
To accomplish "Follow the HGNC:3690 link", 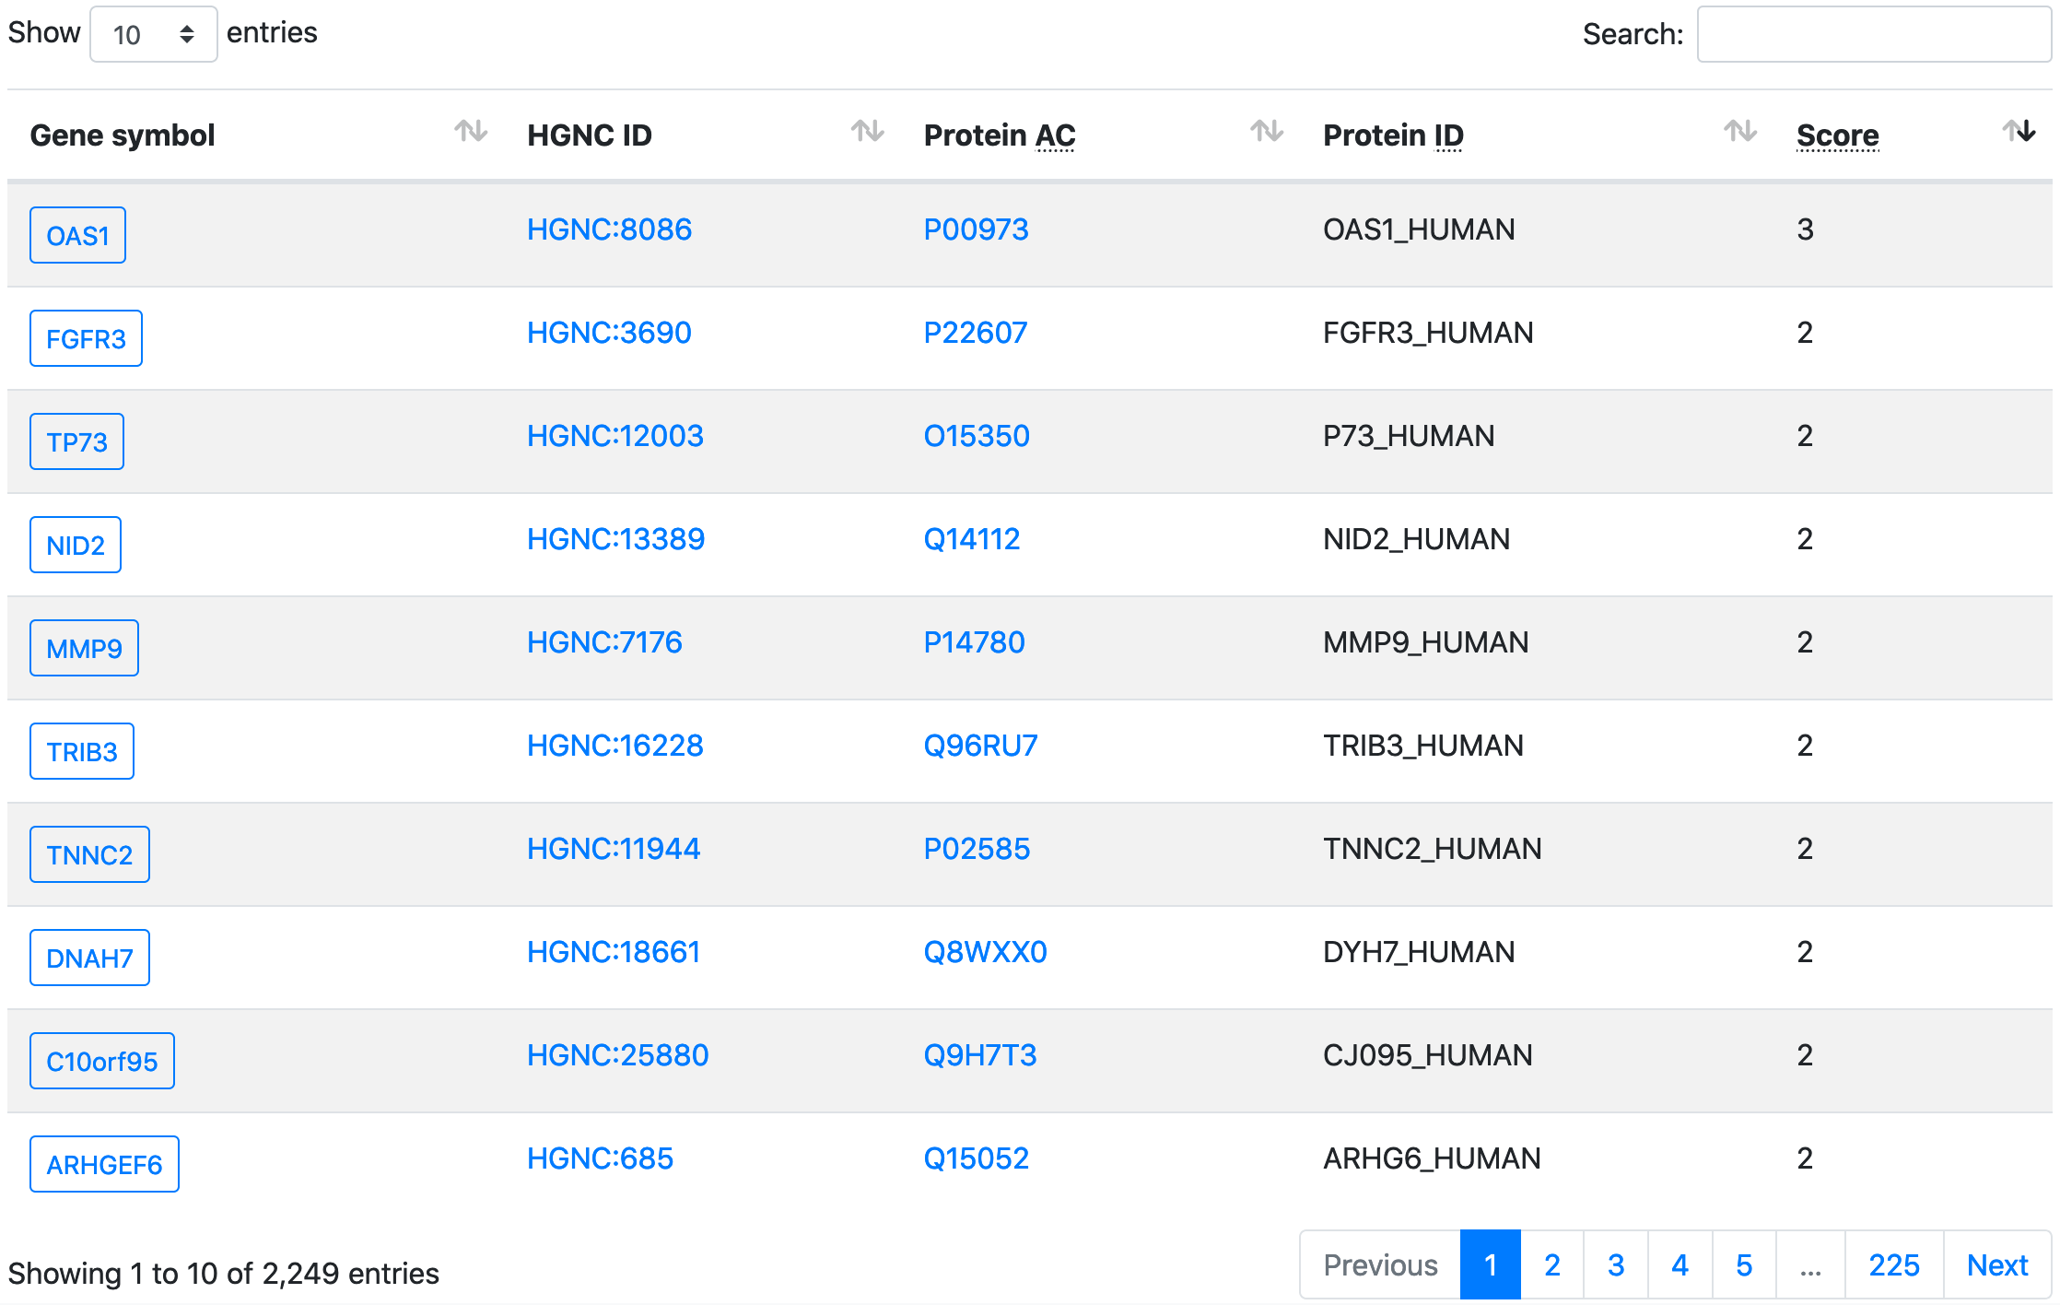I will [x=609, y=333].
